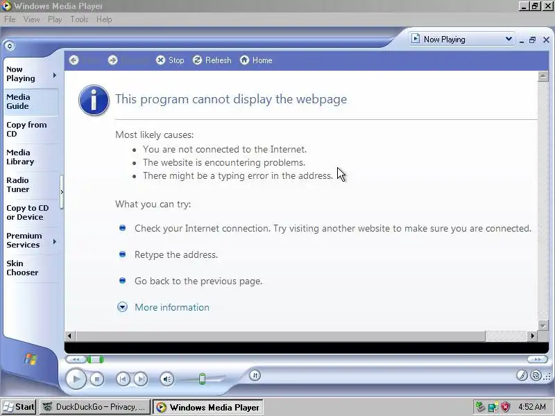Open Radio Tuner tab

(18, 184)
